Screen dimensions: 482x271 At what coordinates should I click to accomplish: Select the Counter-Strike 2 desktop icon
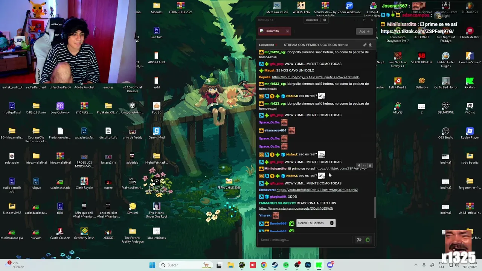[470, 58]
